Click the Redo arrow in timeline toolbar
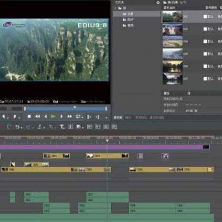 tap(28, 127)
